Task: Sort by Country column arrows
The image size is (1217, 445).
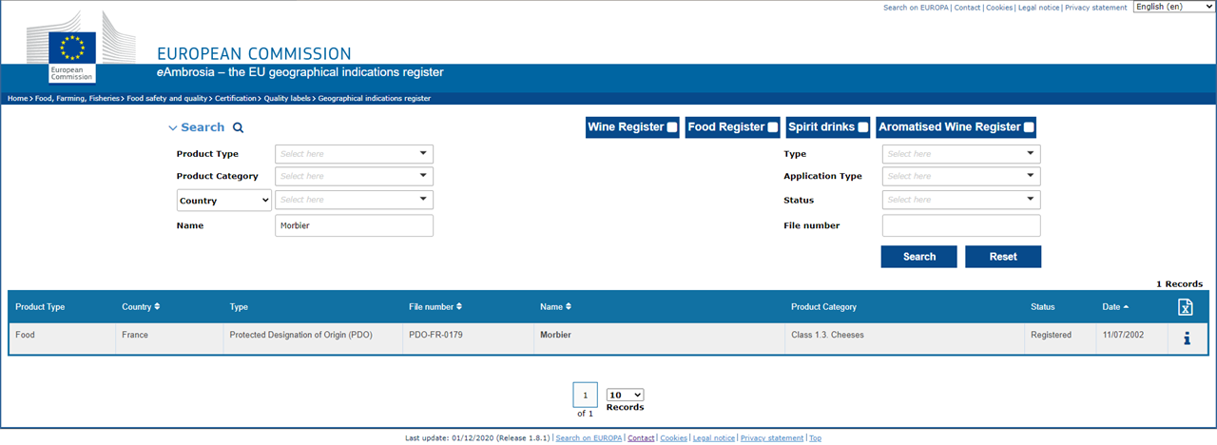Action: tap(157, 306)
